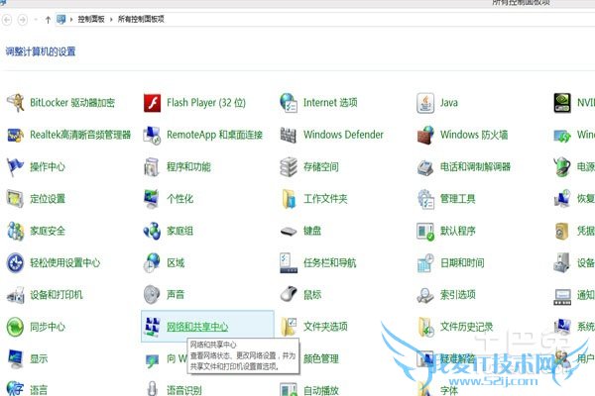Screen dimensions: 595x396
Task: Open the 声音 speaker icon
Action: (152, 295)
